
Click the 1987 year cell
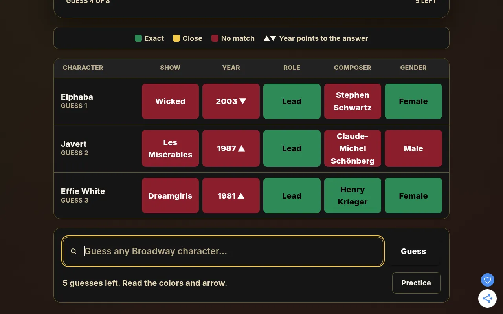[231, 148]
